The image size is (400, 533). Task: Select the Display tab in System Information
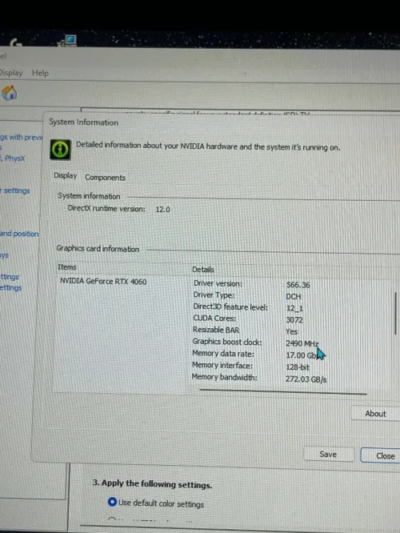tap(66, 176)
